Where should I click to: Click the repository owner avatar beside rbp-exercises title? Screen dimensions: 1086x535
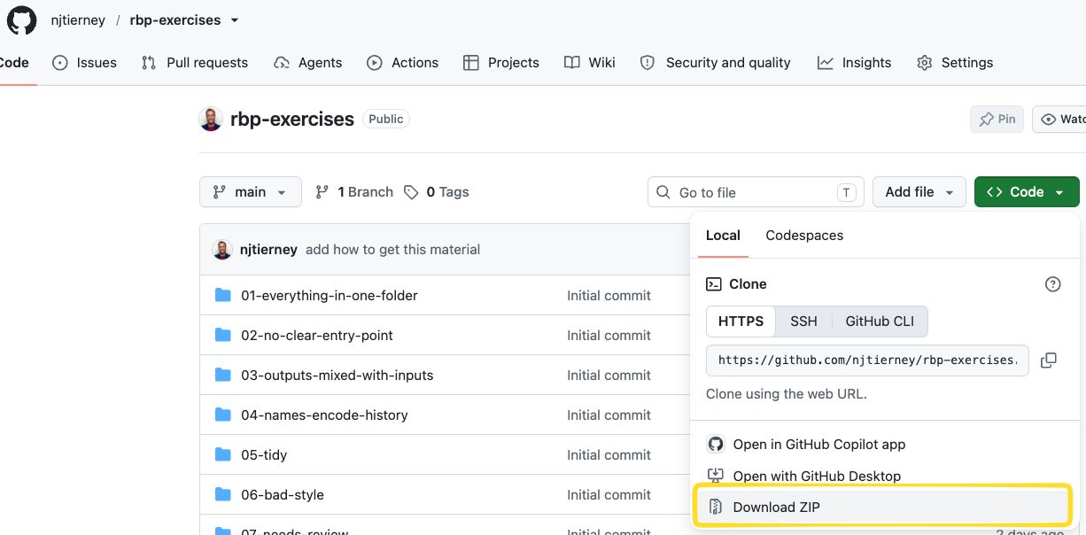tap(211, 120)
